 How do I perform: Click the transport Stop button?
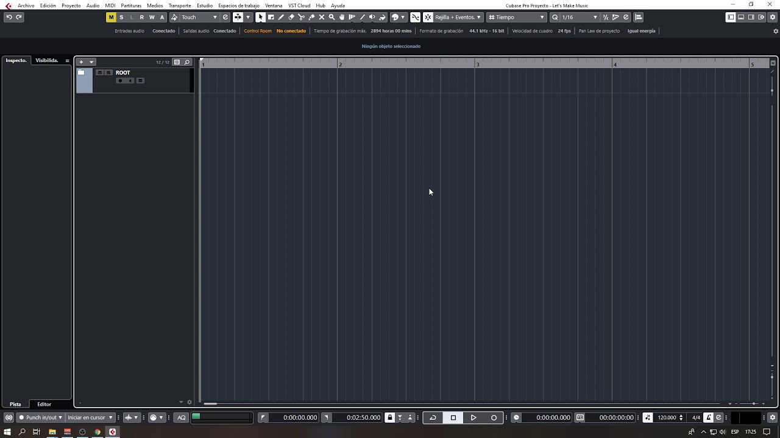(x=453, y=417)
